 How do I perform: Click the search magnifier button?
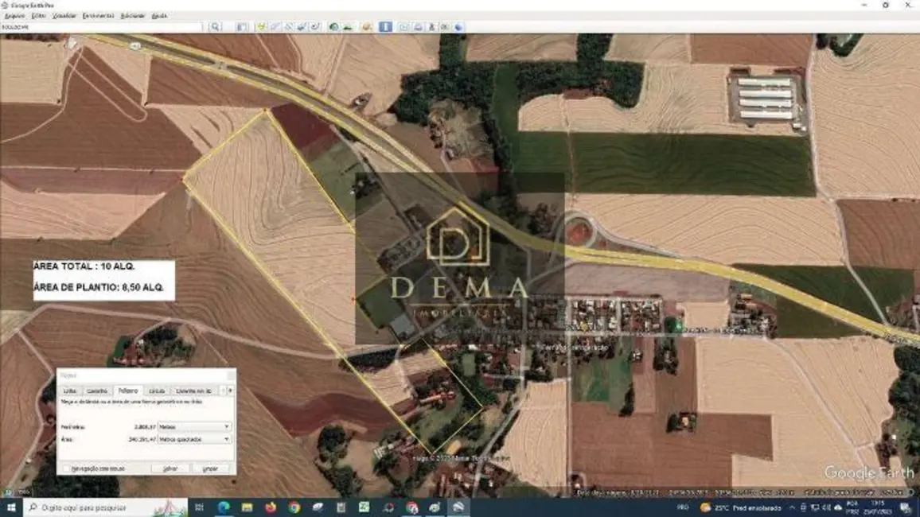215,27
